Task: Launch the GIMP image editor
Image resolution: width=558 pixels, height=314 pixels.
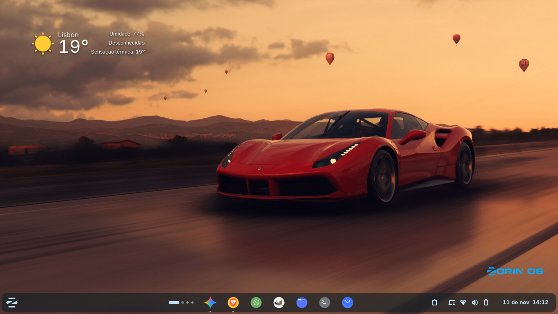Action: pyautogui.click(x=279, y=303)
